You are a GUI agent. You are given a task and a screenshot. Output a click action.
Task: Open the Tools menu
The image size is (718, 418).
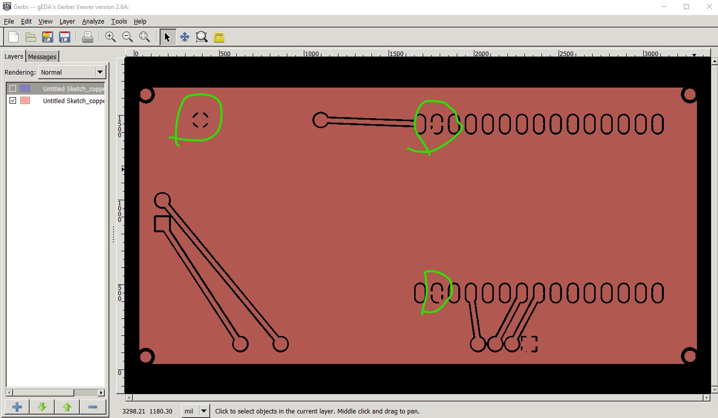coord(119,22)
